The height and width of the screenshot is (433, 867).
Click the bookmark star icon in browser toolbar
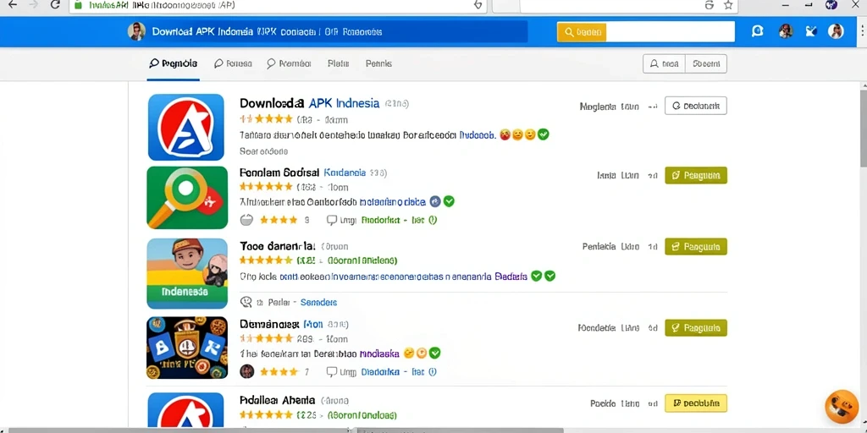pyautogui.click(x=728, y=5)
